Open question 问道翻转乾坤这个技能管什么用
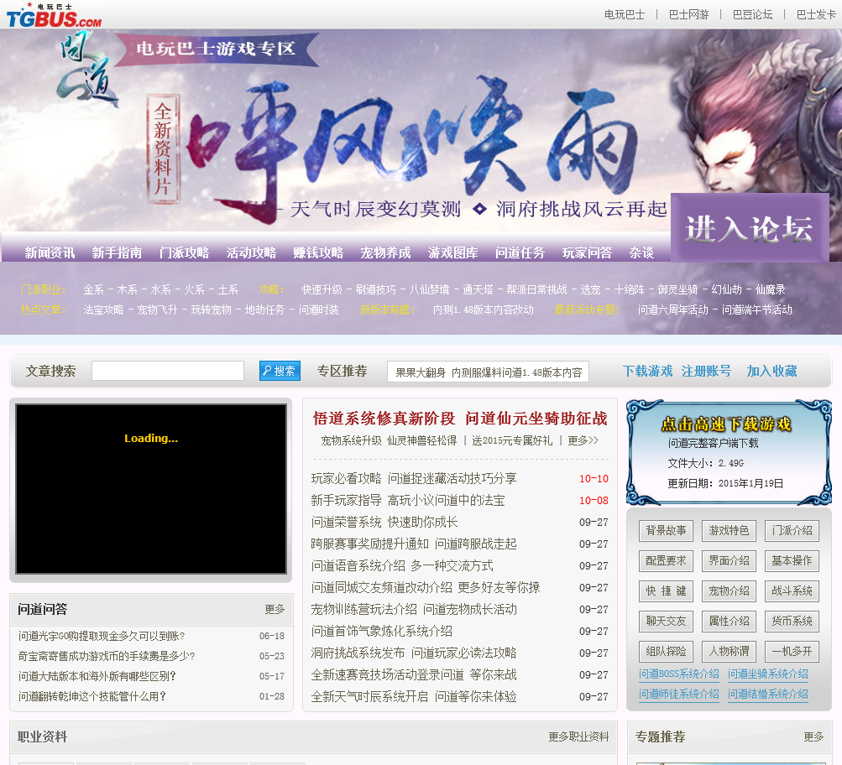This screenshot has width=842, height=765. 92,696
